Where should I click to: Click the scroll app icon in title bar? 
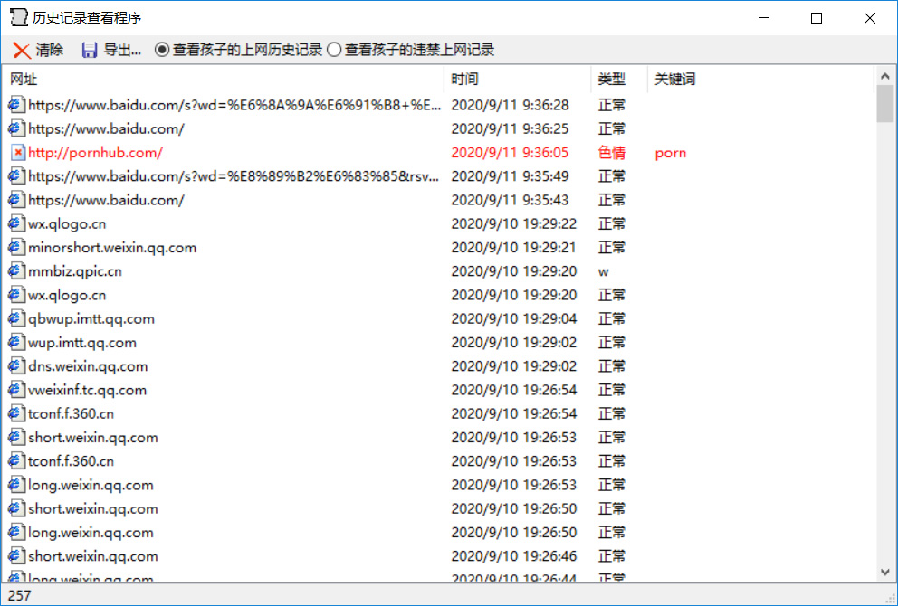click(x=19, y=18)
